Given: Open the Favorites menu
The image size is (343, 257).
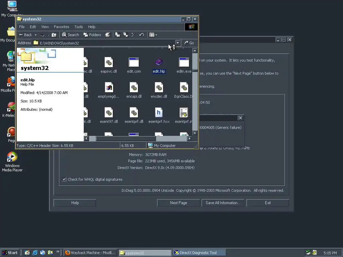Looking at the screenshot, I should 62,27.
